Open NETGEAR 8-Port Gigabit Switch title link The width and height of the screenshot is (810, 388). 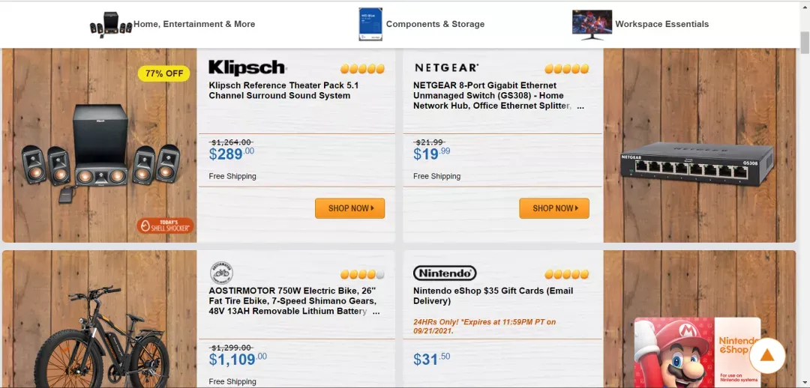click(499, 95)
